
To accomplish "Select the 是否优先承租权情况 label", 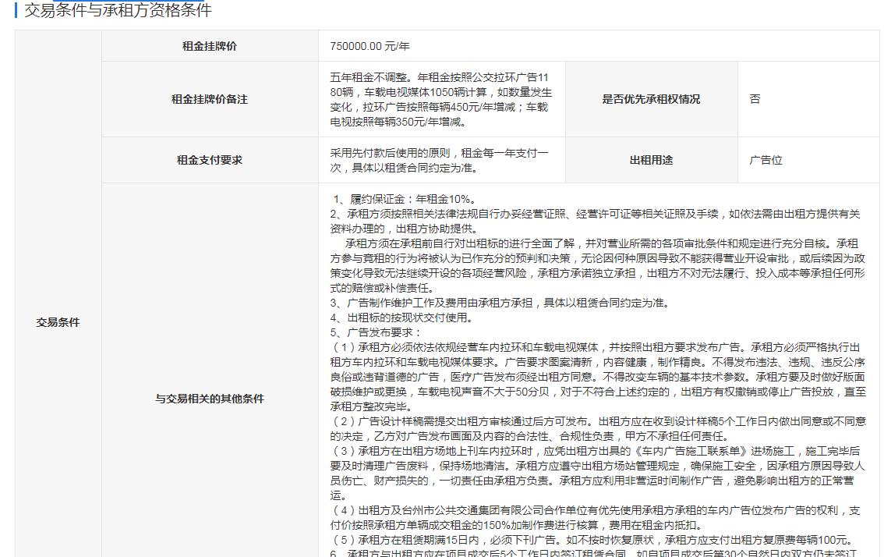I will (x=651, y=99).
